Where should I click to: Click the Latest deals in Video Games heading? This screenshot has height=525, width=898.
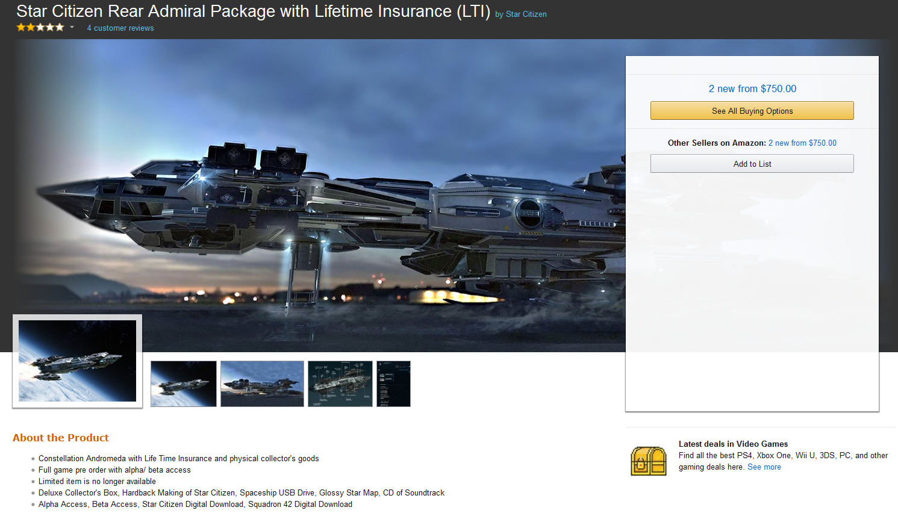coord(733,444)
